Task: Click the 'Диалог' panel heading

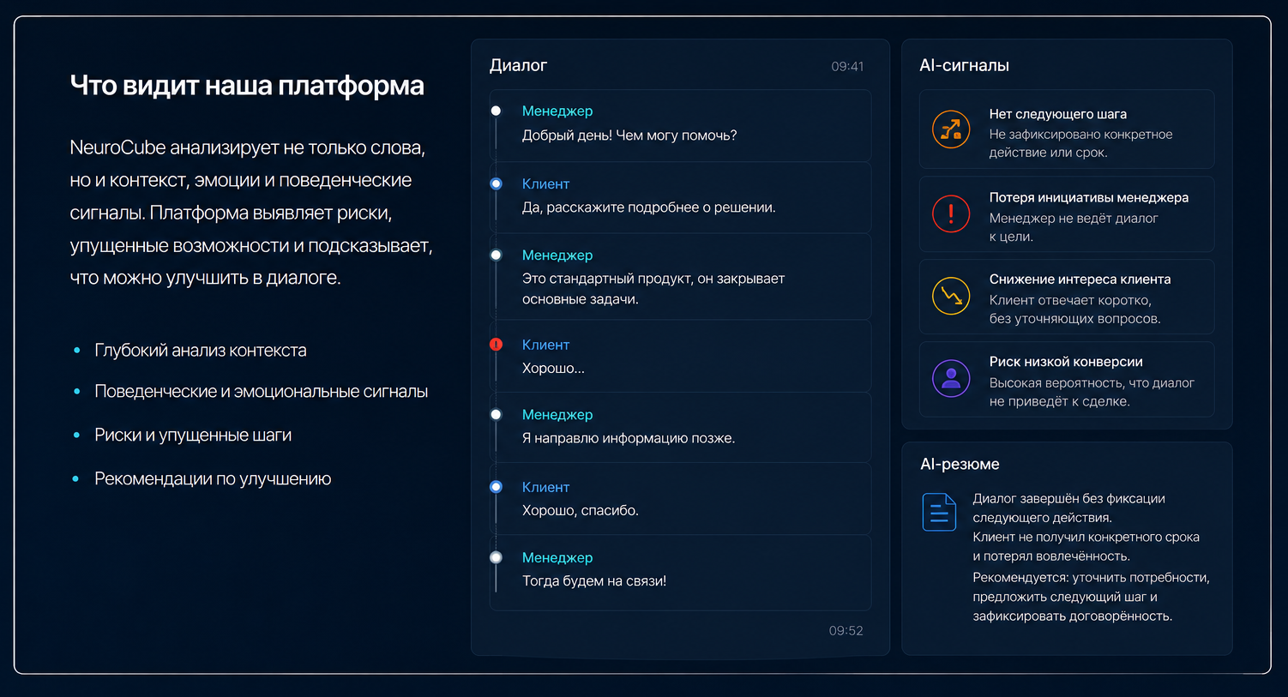Action: (x=518, y=66)
